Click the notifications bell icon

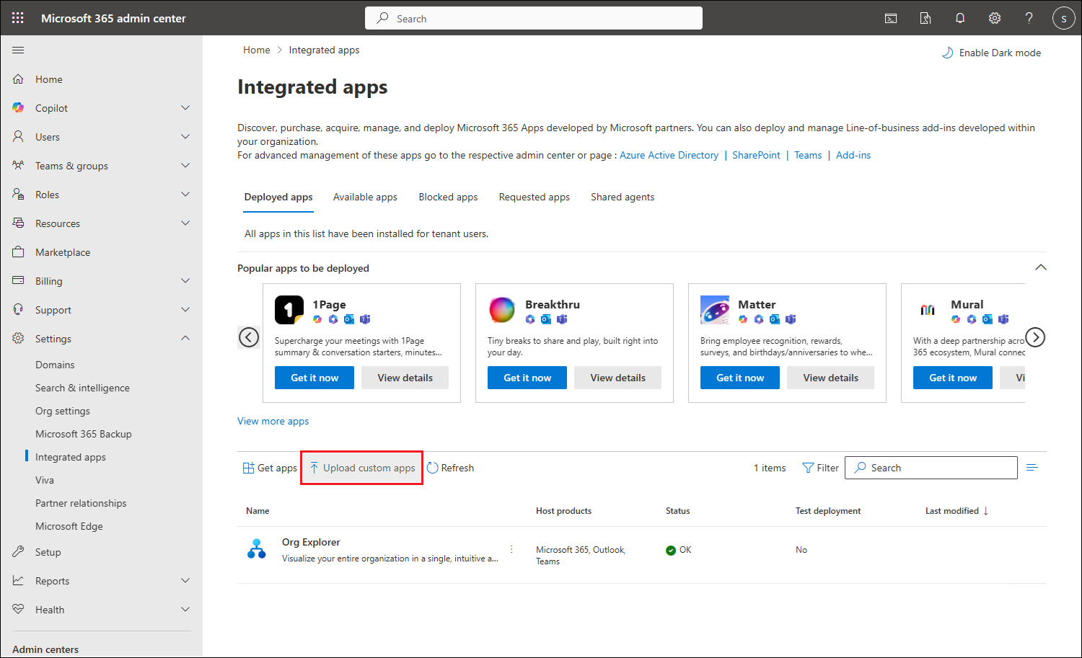[x=960, y=18]
